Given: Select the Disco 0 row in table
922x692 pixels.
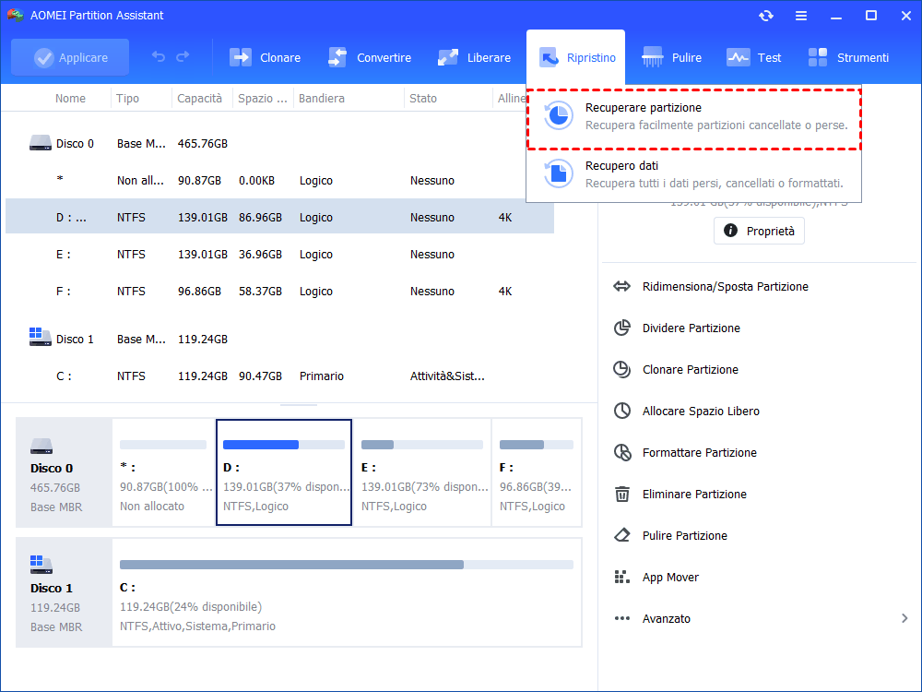Looking at the screenshot, I should pos(280,144).
